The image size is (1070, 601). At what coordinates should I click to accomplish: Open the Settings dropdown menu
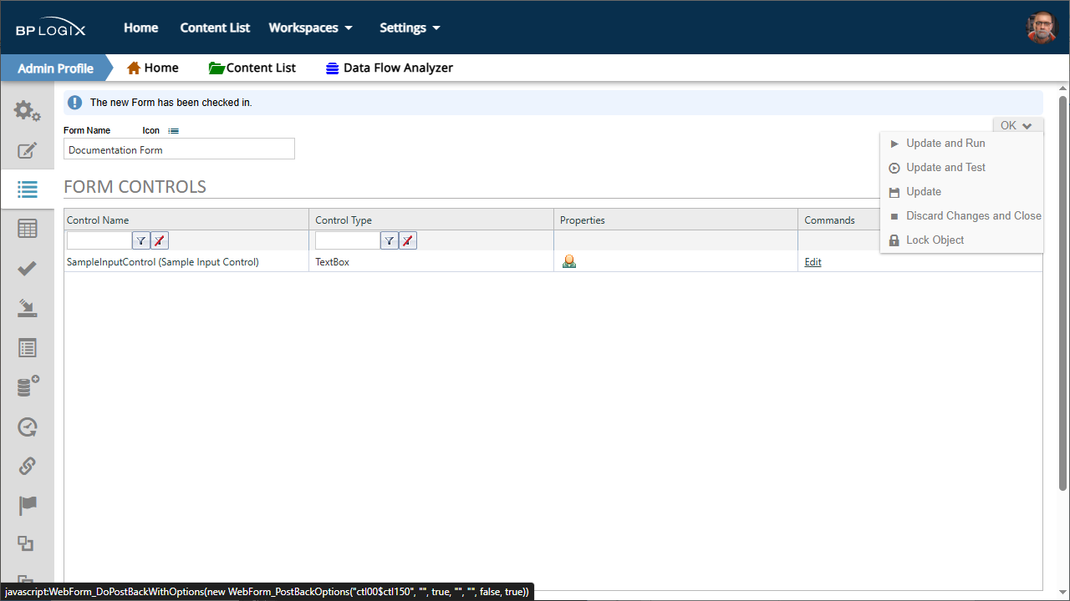pyautogui.click(x=410, y=28)
